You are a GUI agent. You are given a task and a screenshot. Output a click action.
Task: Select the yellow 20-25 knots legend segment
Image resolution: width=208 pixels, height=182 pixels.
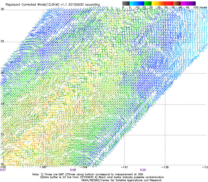point(155,3)
